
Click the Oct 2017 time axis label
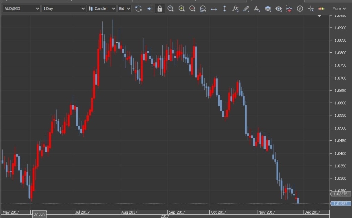pos(218,212)
